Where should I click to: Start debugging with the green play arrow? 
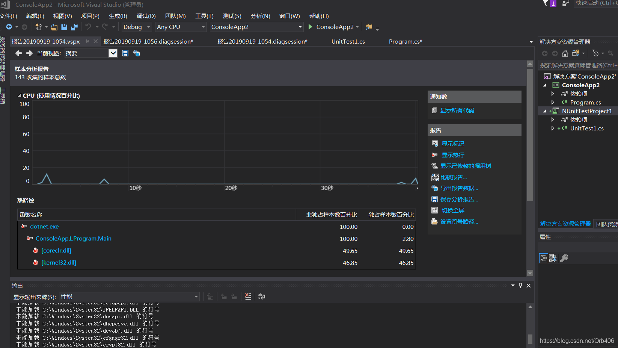(x=311, y=27)
